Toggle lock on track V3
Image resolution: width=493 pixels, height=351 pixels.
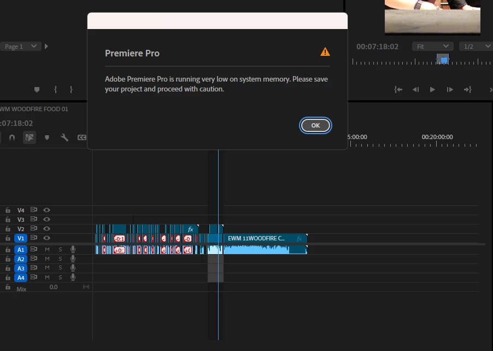click(x=8, y=219)
